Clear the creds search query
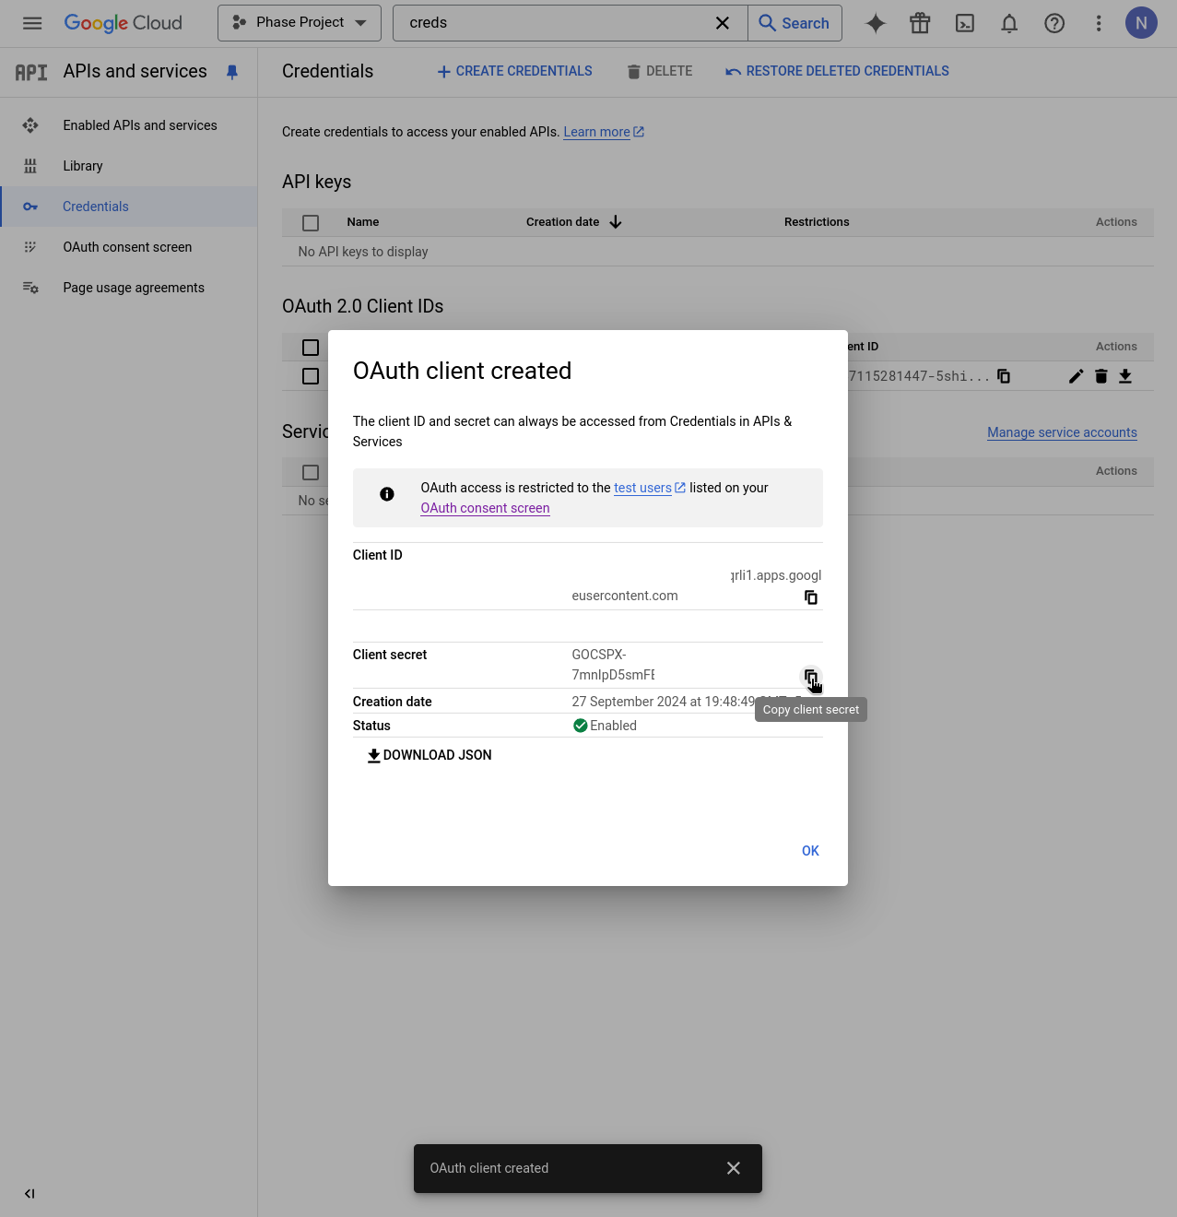The width and height of the screenshot is (1177, 1217). pos(723,23)
